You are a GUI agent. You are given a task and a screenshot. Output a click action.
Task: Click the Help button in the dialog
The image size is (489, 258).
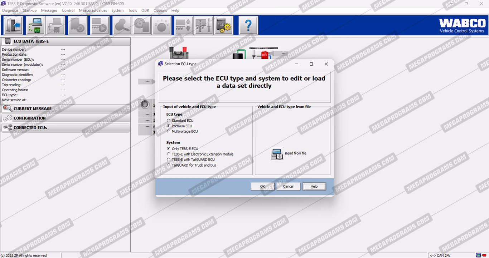tap(314, 186)
